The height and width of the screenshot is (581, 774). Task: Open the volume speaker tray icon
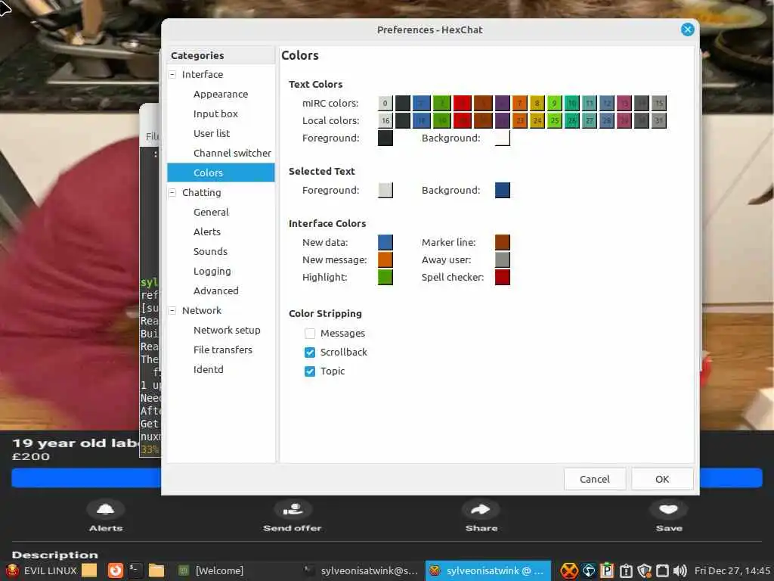(x=680, y=571)
